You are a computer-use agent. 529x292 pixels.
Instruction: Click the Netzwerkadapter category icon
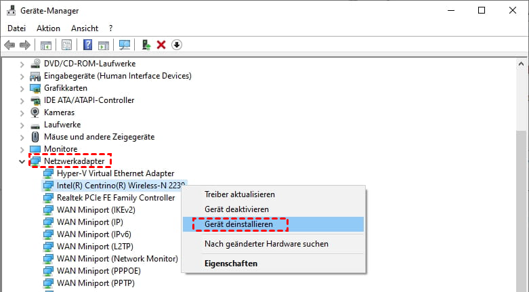[35, 161]
